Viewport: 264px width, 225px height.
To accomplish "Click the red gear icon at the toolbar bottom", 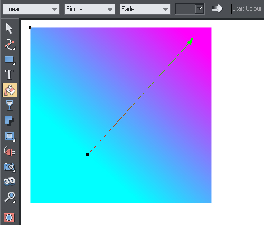I will [x=9, y=218].
